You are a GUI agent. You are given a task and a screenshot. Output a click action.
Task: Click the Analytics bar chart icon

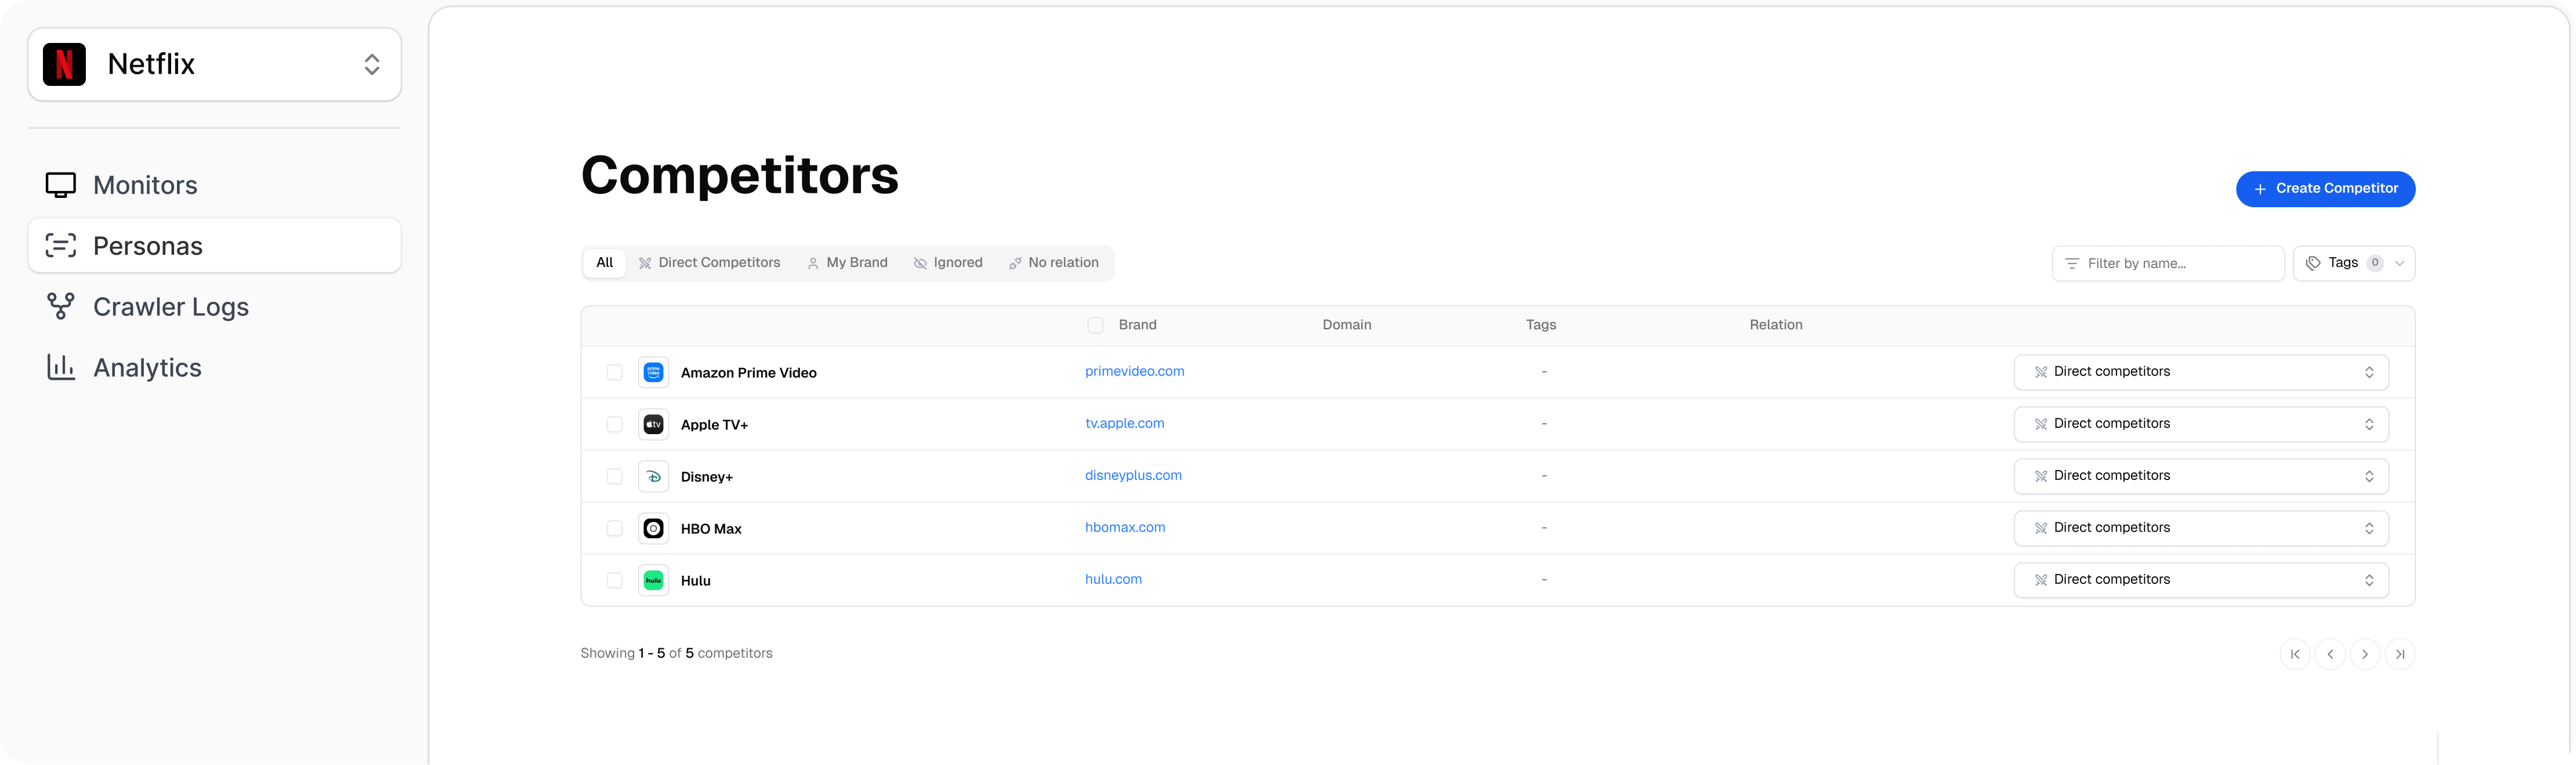coord(61,368)
